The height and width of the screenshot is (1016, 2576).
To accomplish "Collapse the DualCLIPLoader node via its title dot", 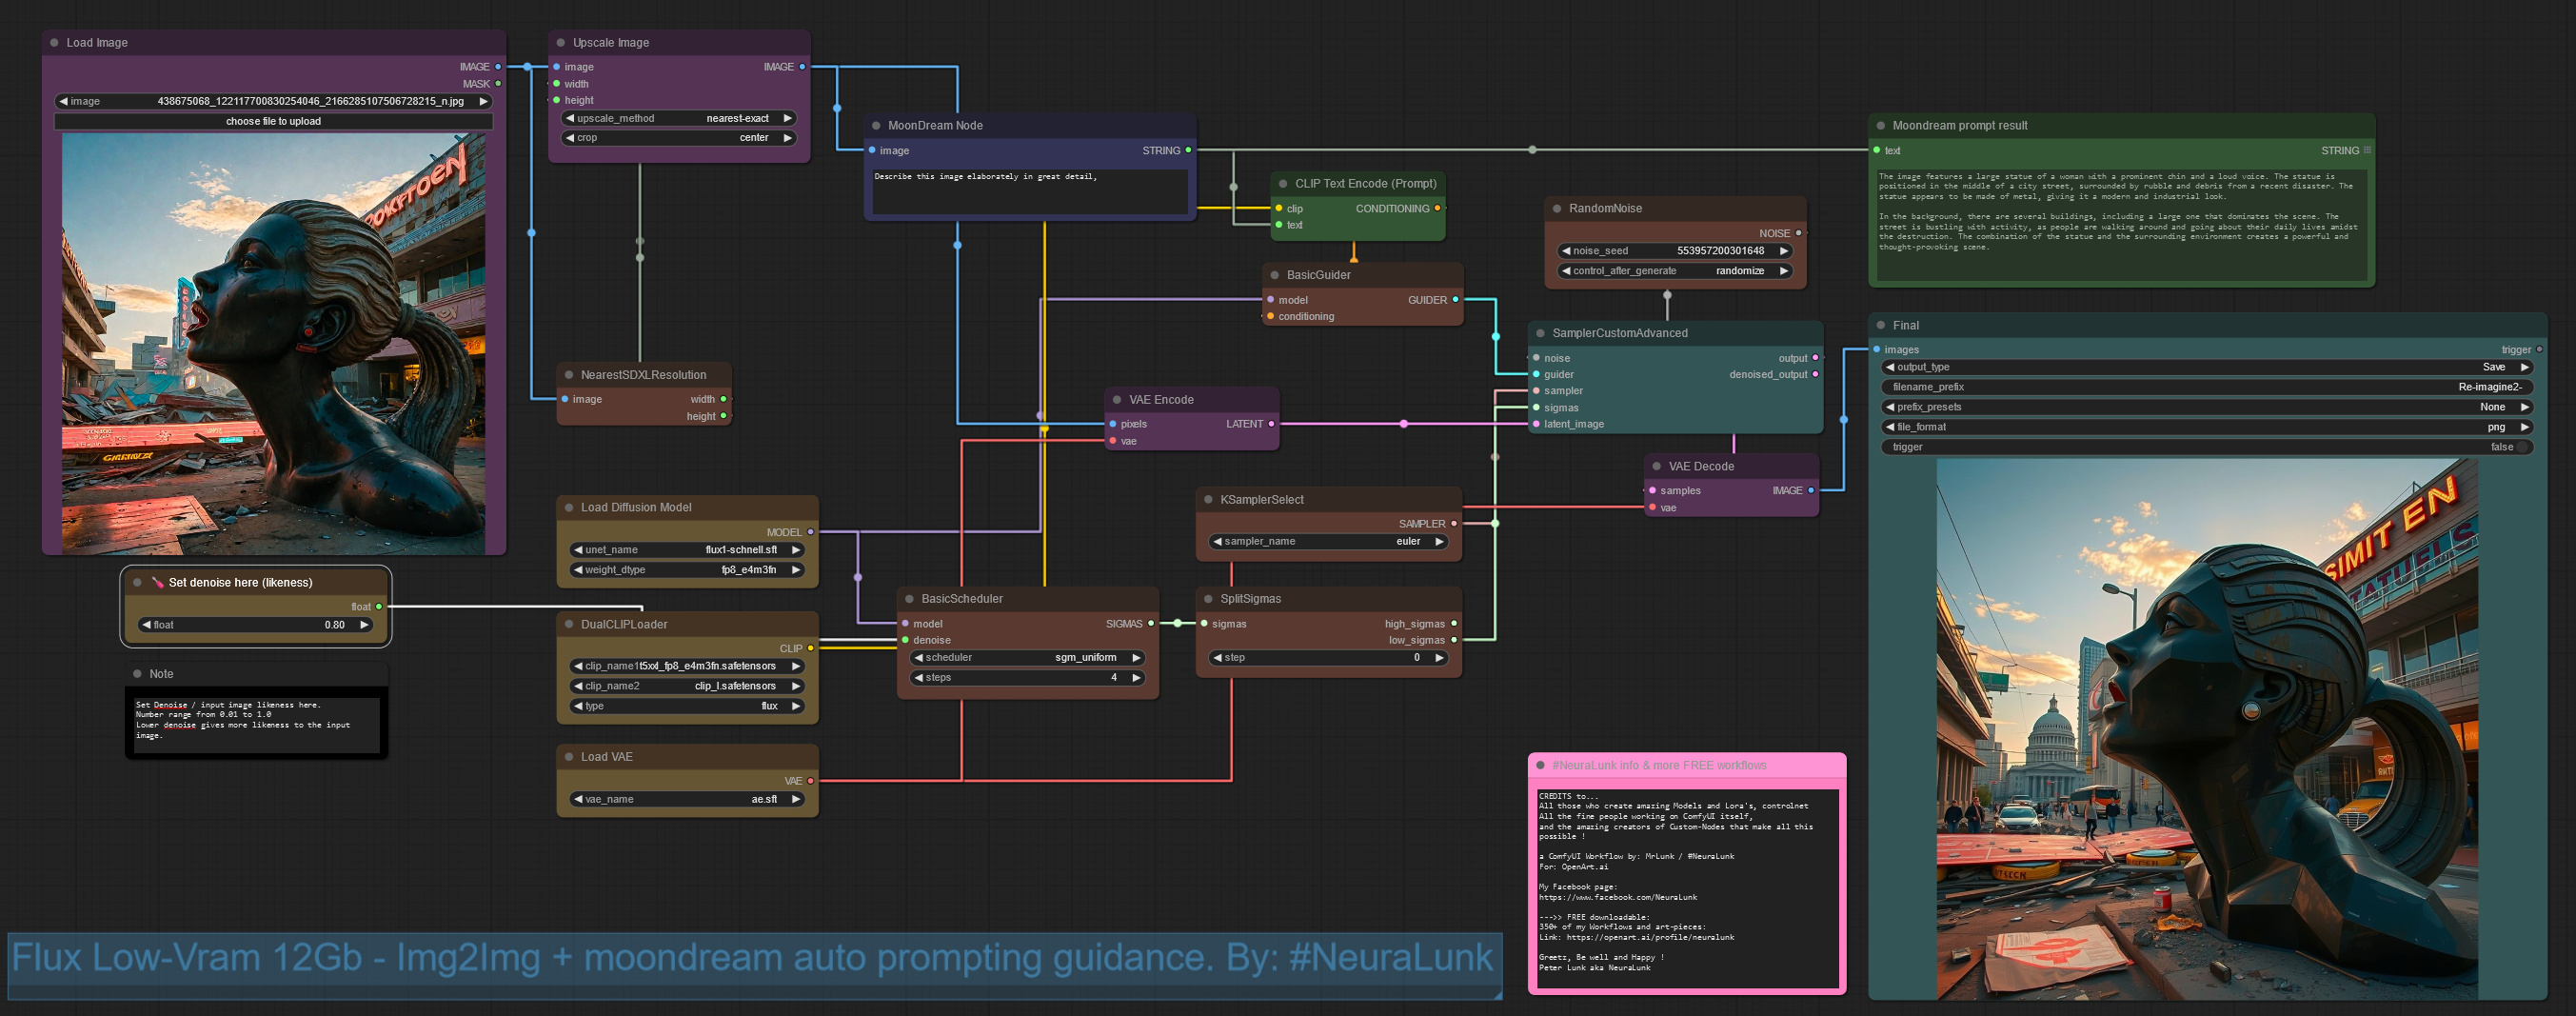I will (569, 625).
